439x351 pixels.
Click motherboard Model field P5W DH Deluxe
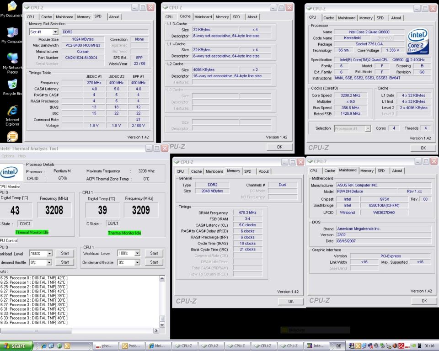(366, 191)
